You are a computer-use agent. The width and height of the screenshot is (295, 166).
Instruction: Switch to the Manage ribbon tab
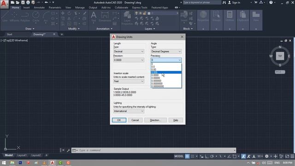(80, 7)
